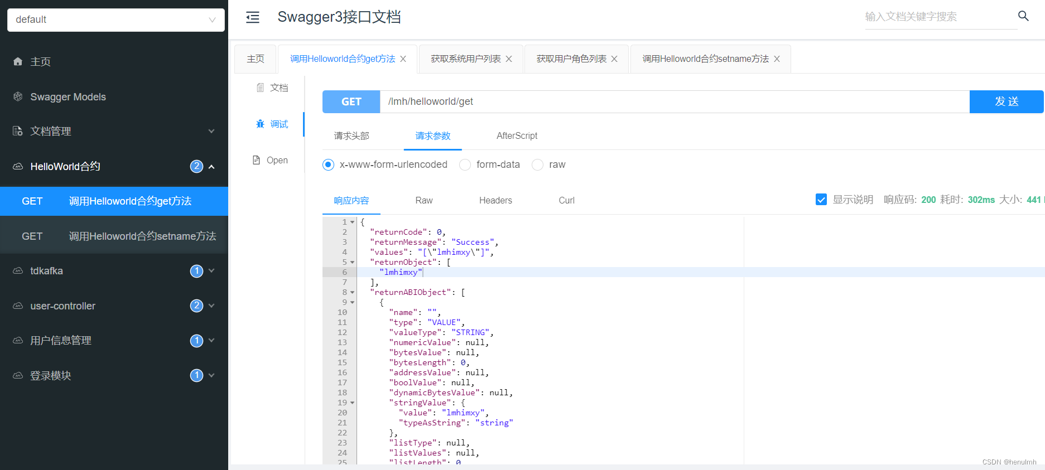
Task: Click the tdkafka count badge 1
Action: [196, 270]
